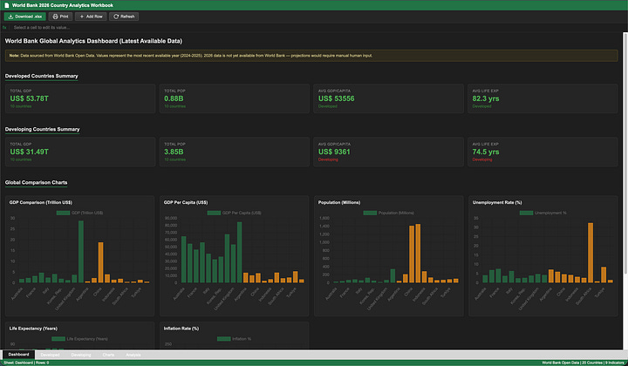Screen dimensions: 628x366
Task: Click the GDP Per Capita (US$) chart title
Action: [186, 202]
